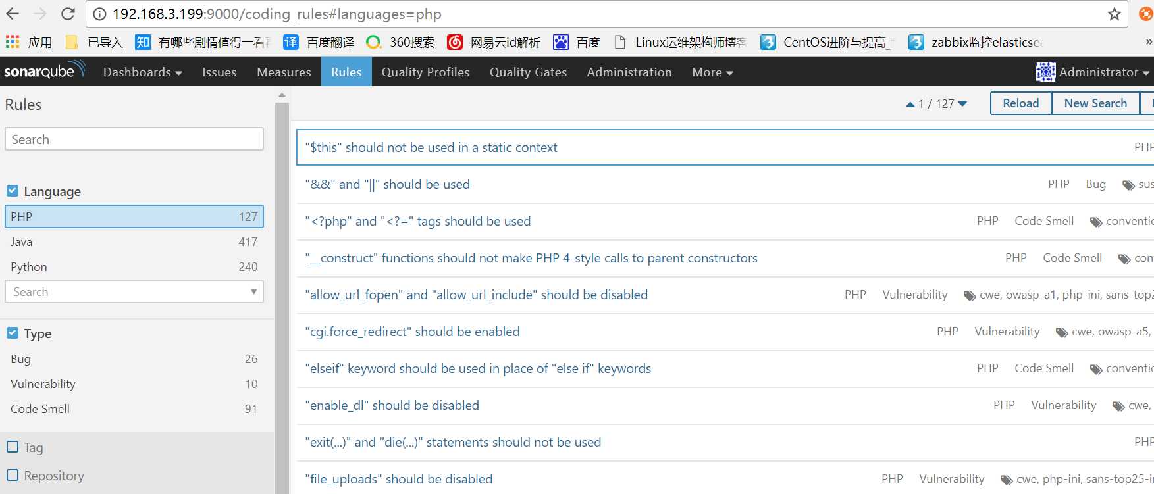Open the "exit(...)" and "die(...)" rule
Viewport: 1154px width, 494px height.
pos(453,442)
